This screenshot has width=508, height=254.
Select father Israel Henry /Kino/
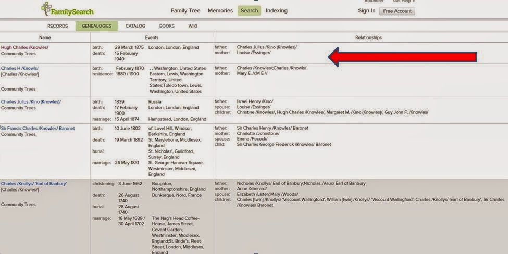pos(255,101)
